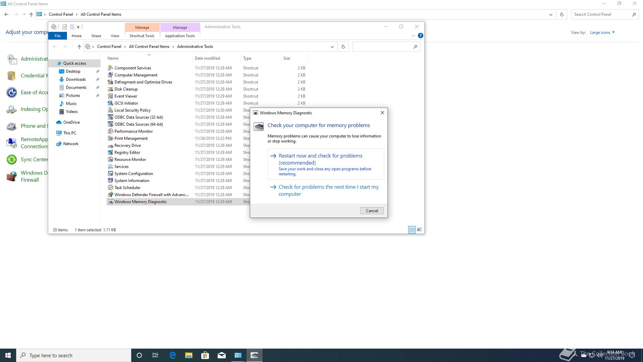Image resolution: width=643 pixels, height=362 pixels.
Task: Open Sync Center icon in Control Panel
Action: (x=12, y=160)
